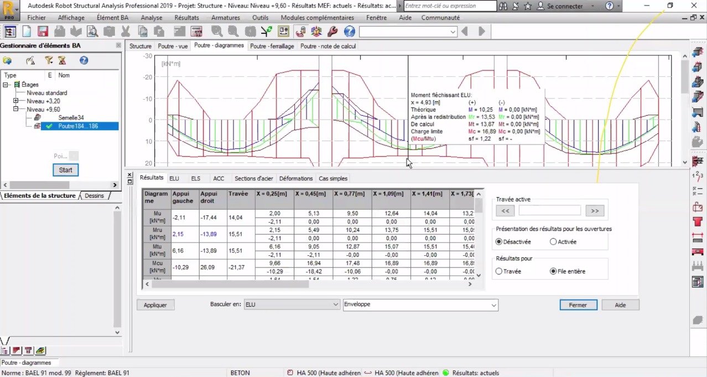Click the Appliquer button
The image size is (707, 377).
[155, 305]
